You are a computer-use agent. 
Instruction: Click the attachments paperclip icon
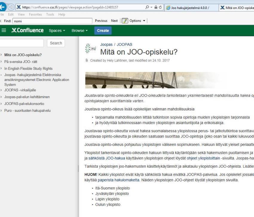tap(87, 61)
